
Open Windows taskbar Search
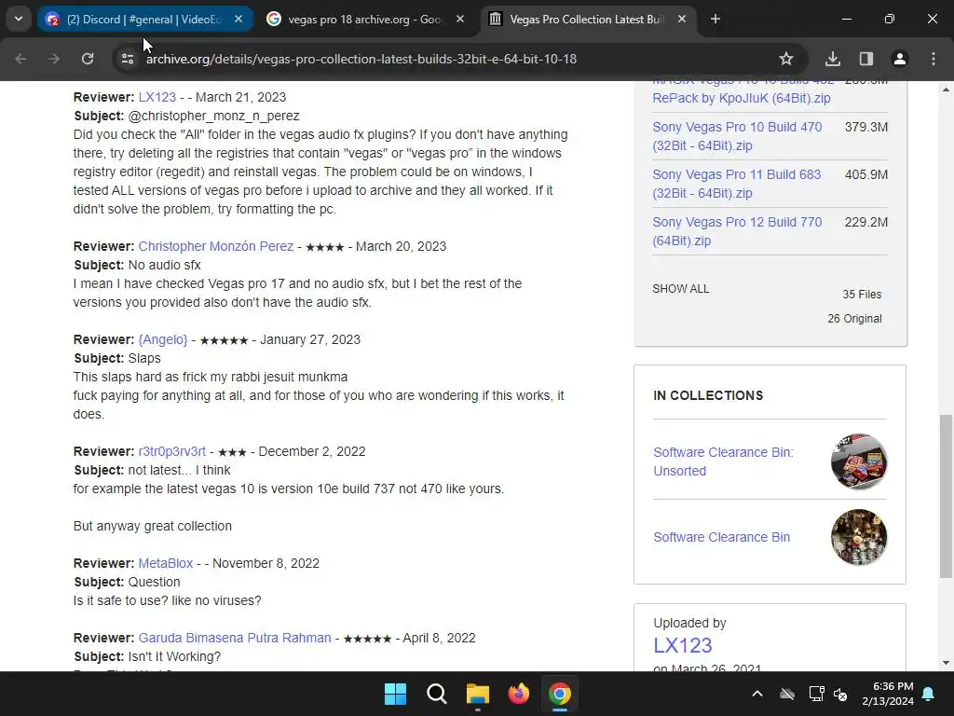tap(436, 694)
